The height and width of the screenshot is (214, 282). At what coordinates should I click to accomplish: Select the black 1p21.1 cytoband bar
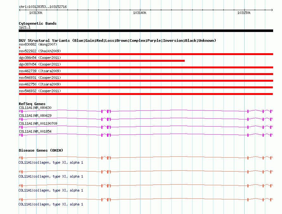coord(146,31)
